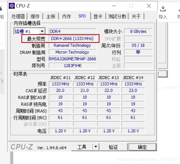The width and height of the screenshot is (180, 164).
Task: Click the DDR4-2666 (1333 MHz) bandwidth value
Action: coord(72,38)
